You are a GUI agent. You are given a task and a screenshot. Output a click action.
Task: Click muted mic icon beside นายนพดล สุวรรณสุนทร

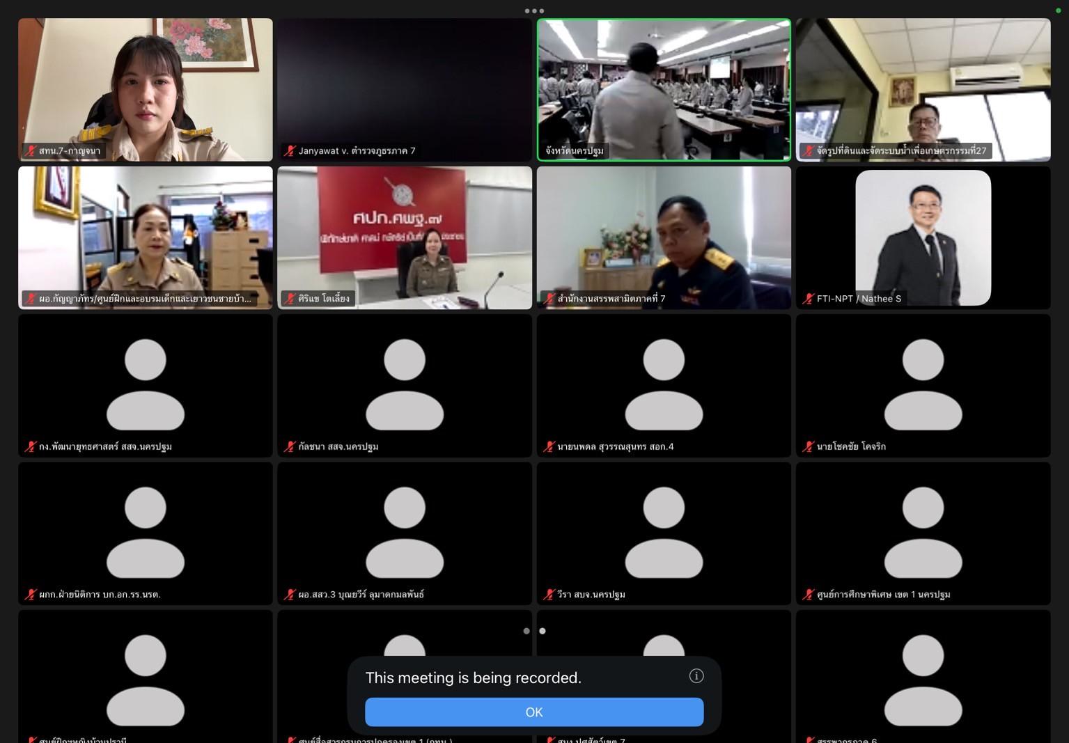549,446
